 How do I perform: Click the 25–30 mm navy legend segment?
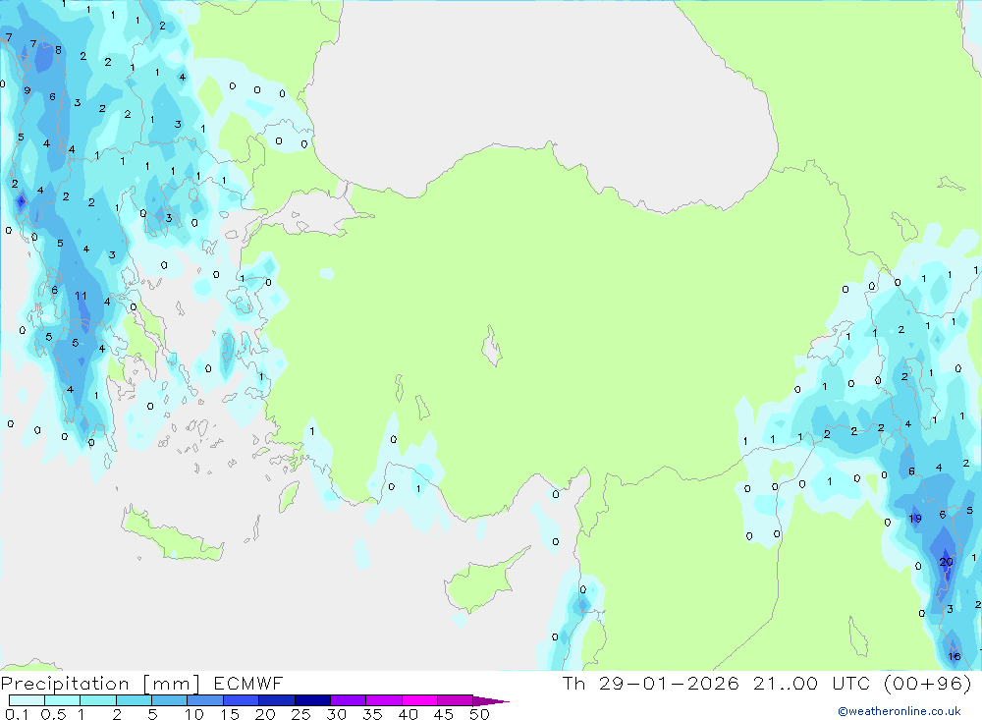point(312,700)
